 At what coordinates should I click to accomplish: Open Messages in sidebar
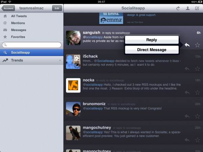32,30
